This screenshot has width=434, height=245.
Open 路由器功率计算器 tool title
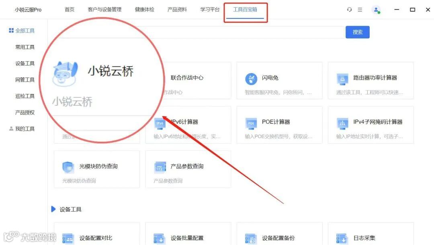click(x=375, y=78)
